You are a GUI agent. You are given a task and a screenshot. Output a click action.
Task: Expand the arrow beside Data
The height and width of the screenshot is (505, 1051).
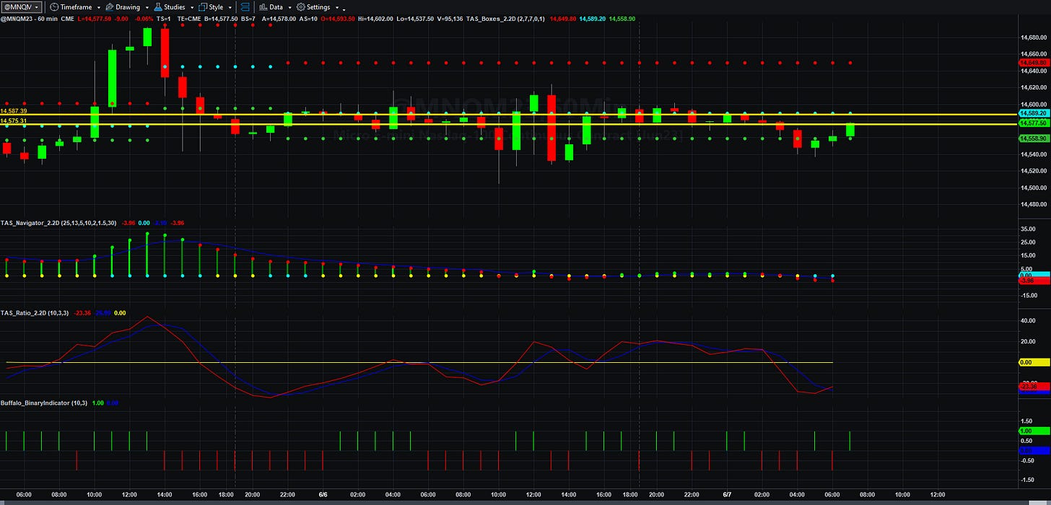pos(289,7)
